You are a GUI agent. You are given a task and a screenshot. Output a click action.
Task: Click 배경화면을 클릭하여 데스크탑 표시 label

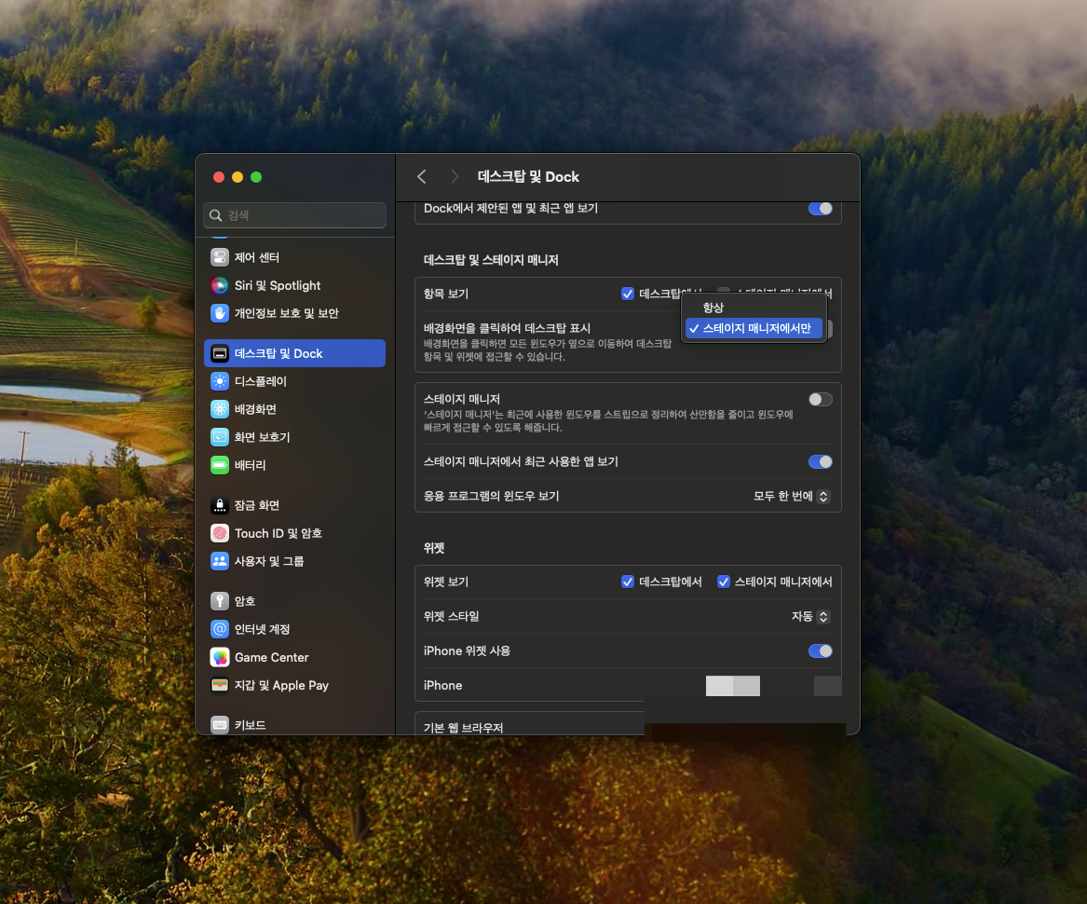[507, 328]
